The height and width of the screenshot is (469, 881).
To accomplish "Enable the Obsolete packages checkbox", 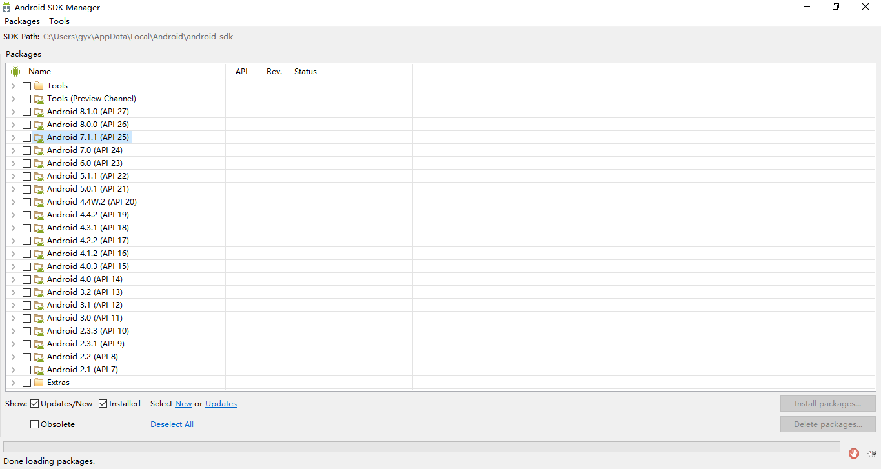I will coord(35,424).
